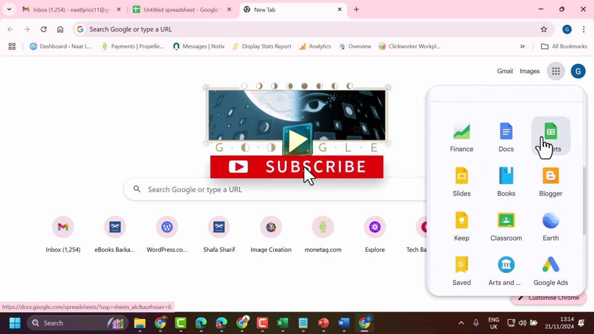Open eBooks Barka shortcut tile

click(115, 234)
